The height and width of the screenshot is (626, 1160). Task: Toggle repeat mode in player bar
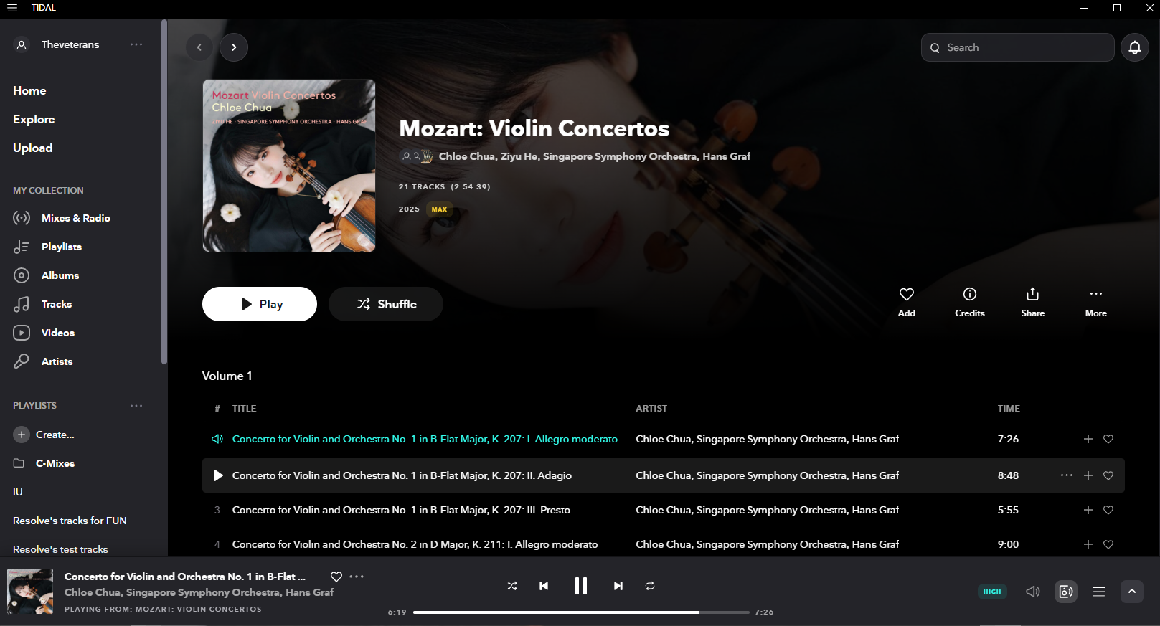pos(650,586)
